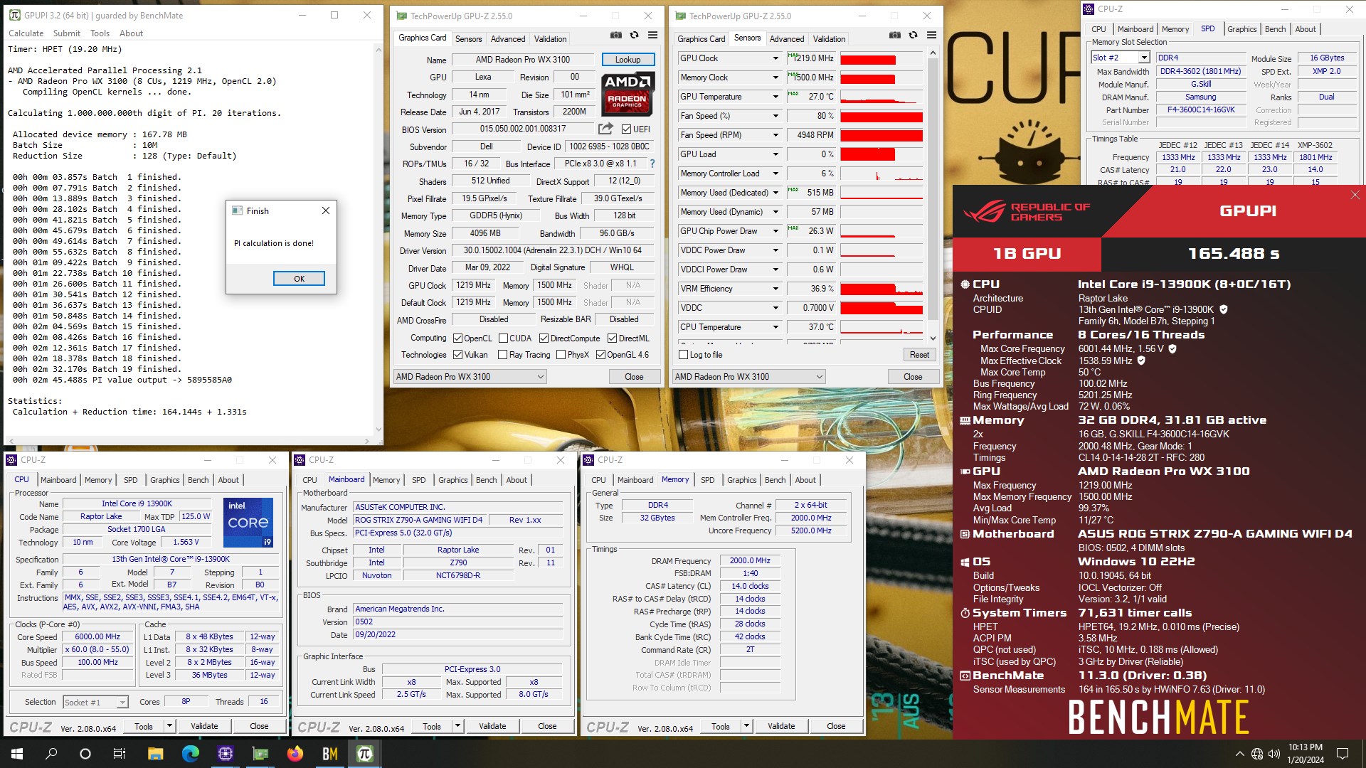Open GPU-Z from the taskbar graphics card icon
Viewport: 1366px width, 768px height.
pyautogui.click(x=260, y=754)
